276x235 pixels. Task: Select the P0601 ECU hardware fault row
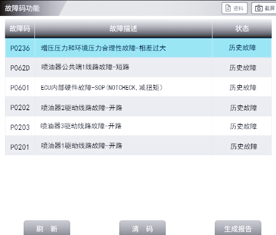point(138,87)
